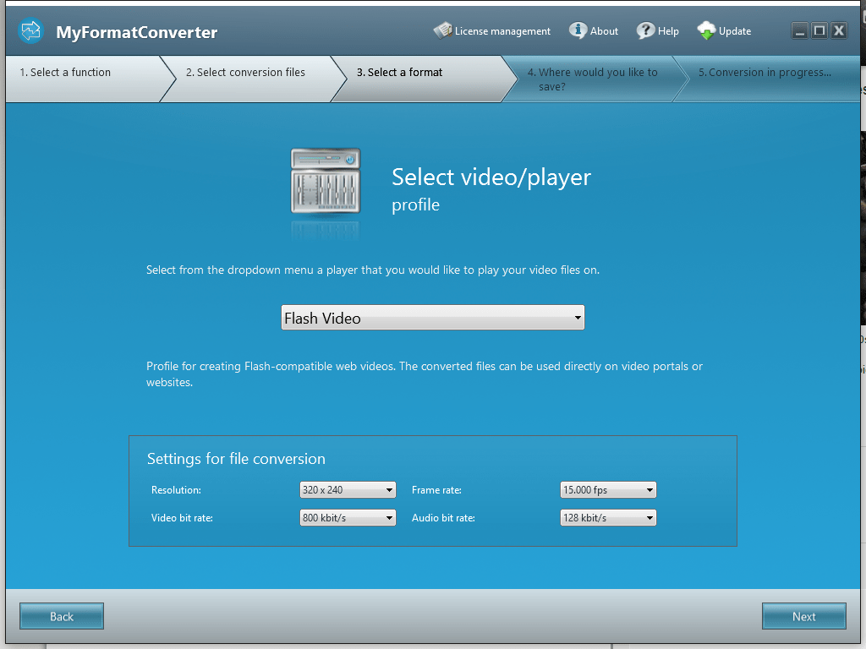Click the Back button
This screenshot has height=649, width=866.
tap(61, 615)
